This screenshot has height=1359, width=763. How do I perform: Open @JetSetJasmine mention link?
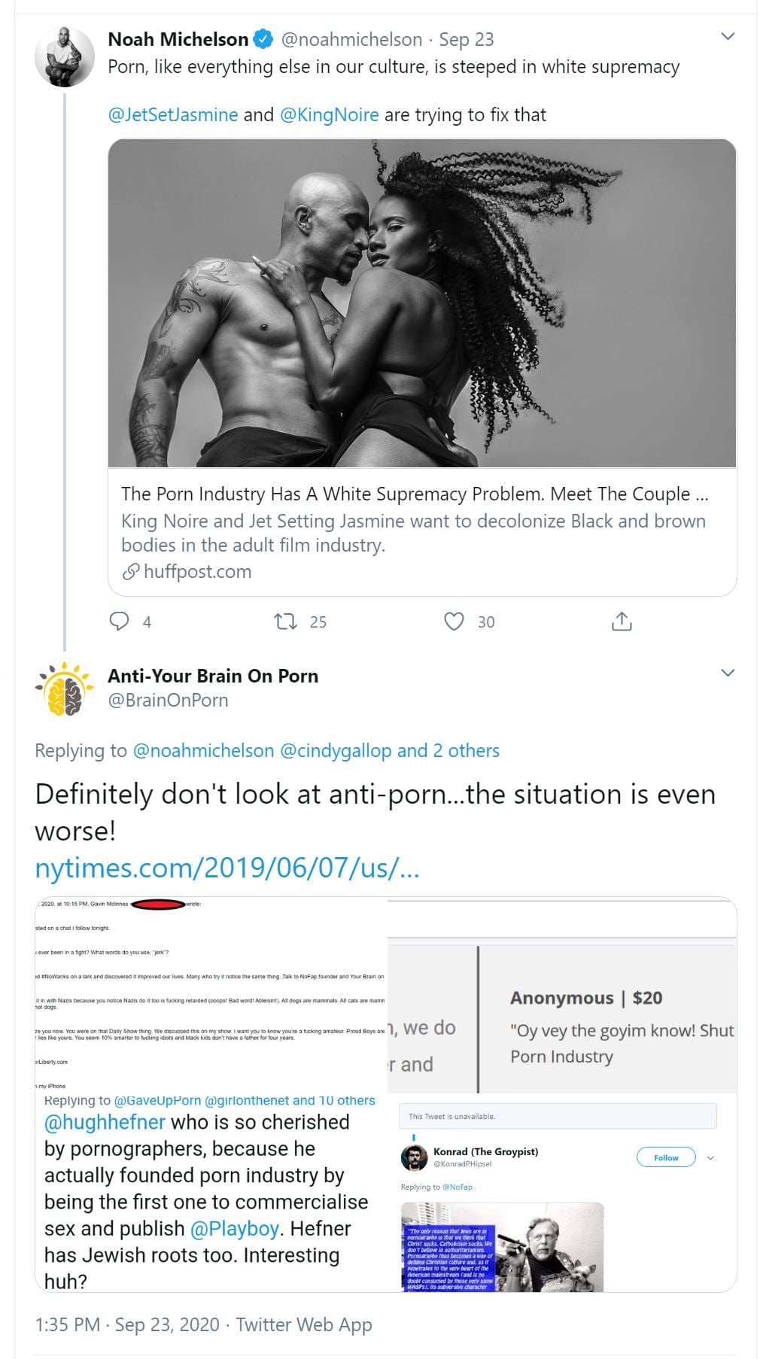coord(173,114)
